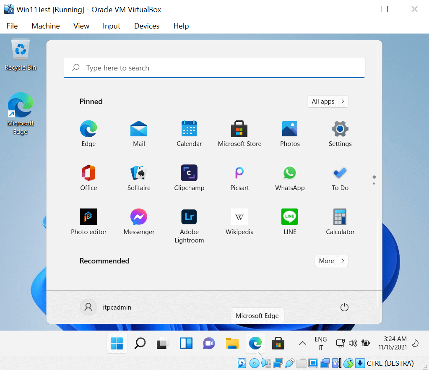
Task: Open File Explorer from taskbar
Action: point(232,344)
